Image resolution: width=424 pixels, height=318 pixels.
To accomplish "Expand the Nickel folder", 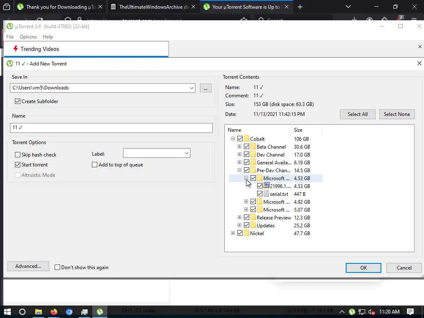I will coord(233,233).
